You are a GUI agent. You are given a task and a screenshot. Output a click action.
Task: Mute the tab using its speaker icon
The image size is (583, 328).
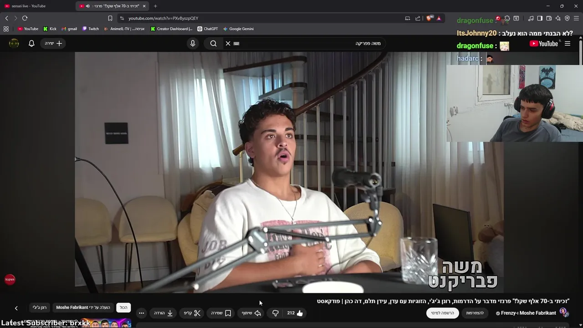point(88,6)
